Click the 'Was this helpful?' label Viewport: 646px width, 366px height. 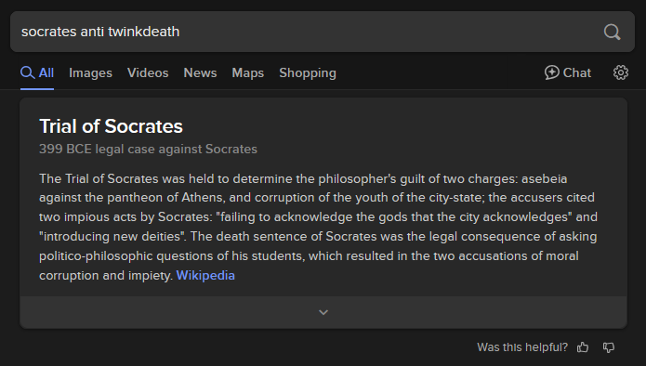522,347
